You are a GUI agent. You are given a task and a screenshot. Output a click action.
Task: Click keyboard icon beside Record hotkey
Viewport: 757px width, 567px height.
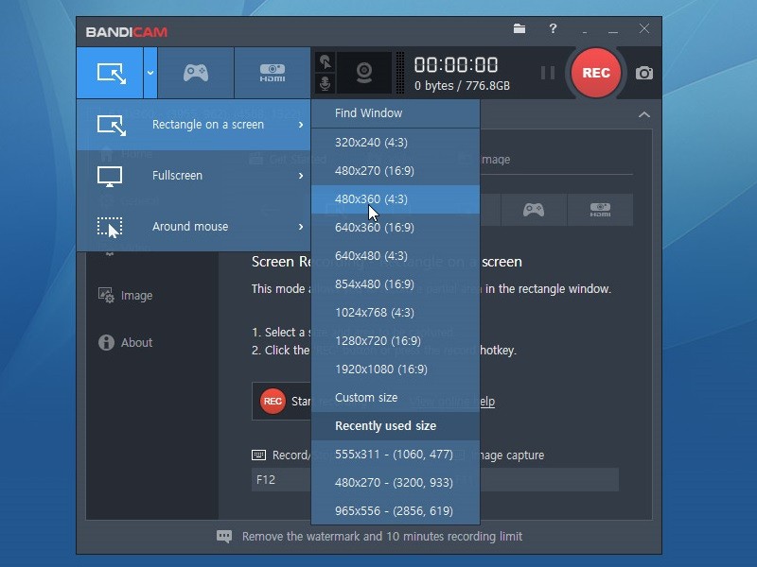tap(258, 455)
